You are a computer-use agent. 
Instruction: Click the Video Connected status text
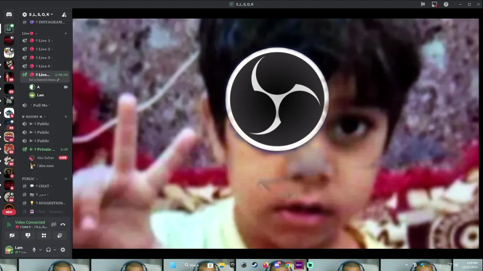pos(30,222)
